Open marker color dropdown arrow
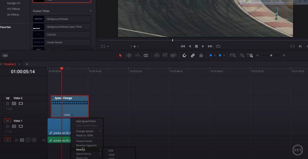 pyautogui.click(x=224, y=56)
